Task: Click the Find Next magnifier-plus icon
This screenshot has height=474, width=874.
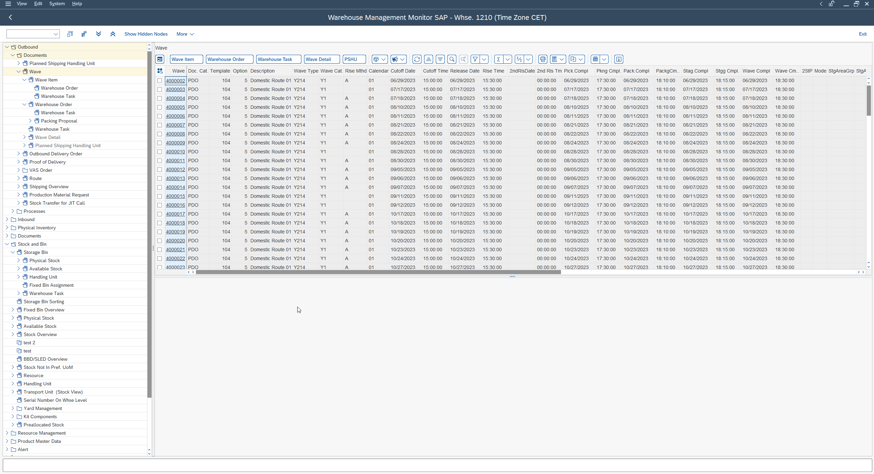Action: tap(464, 59)
